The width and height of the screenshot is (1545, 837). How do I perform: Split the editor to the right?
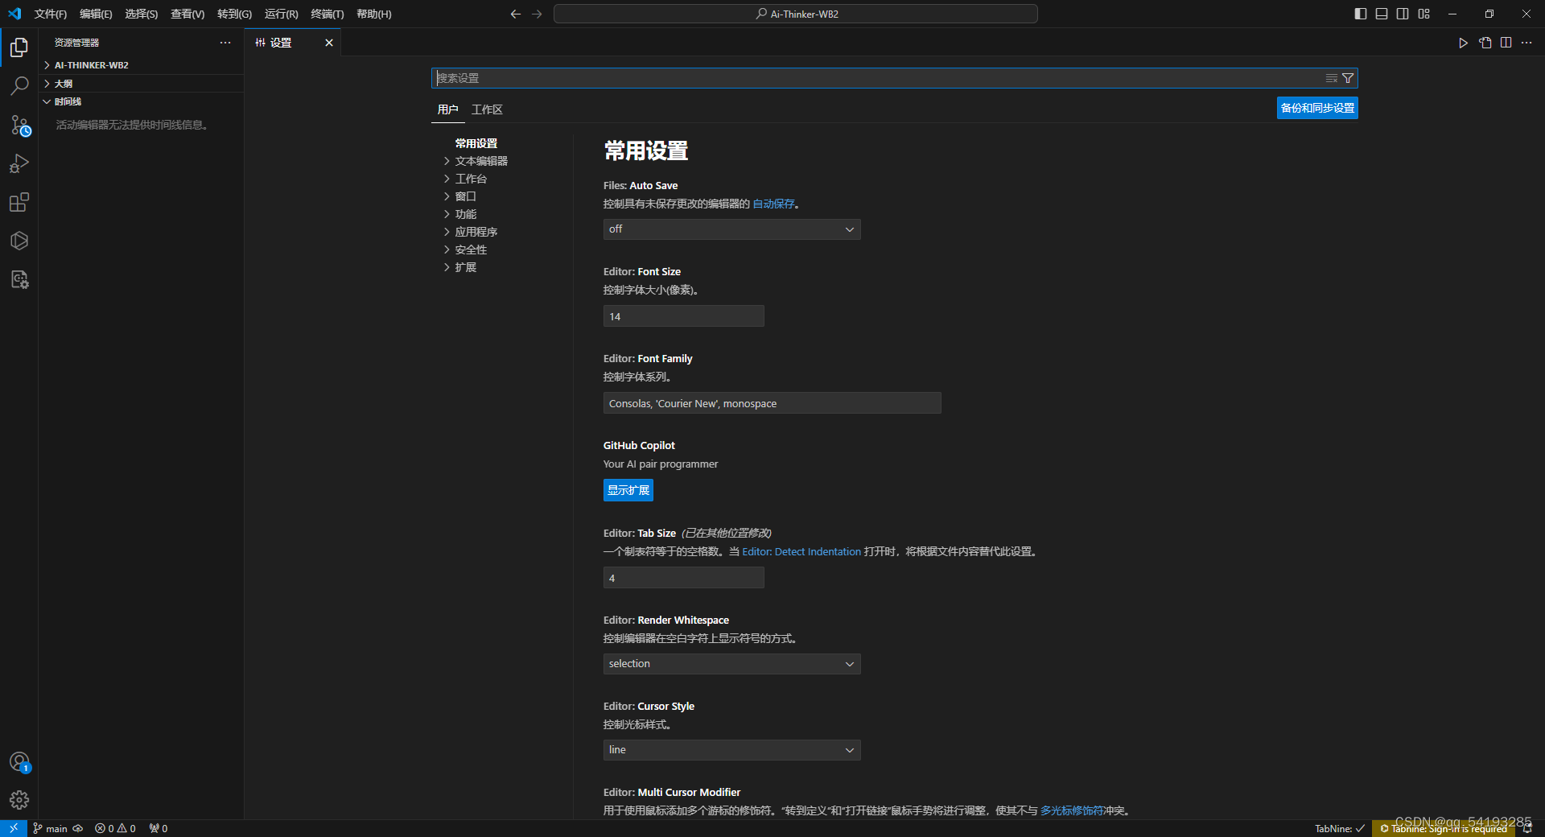pos(1506,43)
